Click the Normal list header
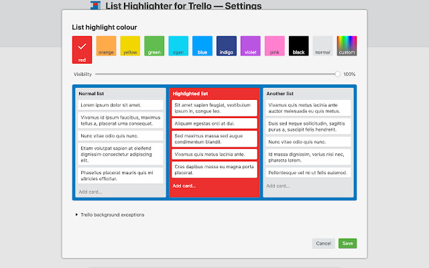 91,94
